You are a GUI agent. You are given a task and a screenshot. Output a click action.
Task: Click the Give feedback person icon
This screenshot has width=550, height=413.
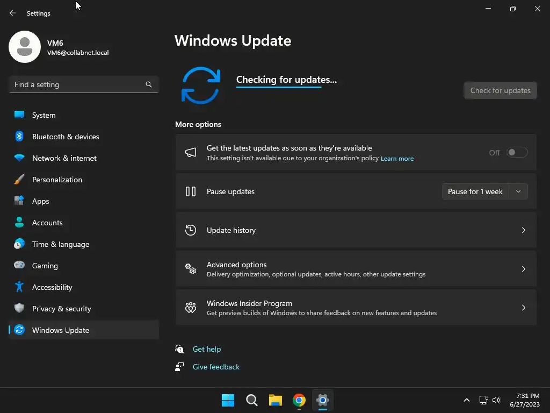[x=179, y=367]
